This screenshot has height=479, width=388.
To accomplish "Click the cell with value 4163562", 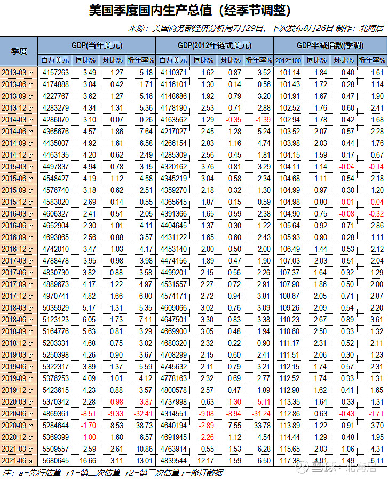I will 173,120.
